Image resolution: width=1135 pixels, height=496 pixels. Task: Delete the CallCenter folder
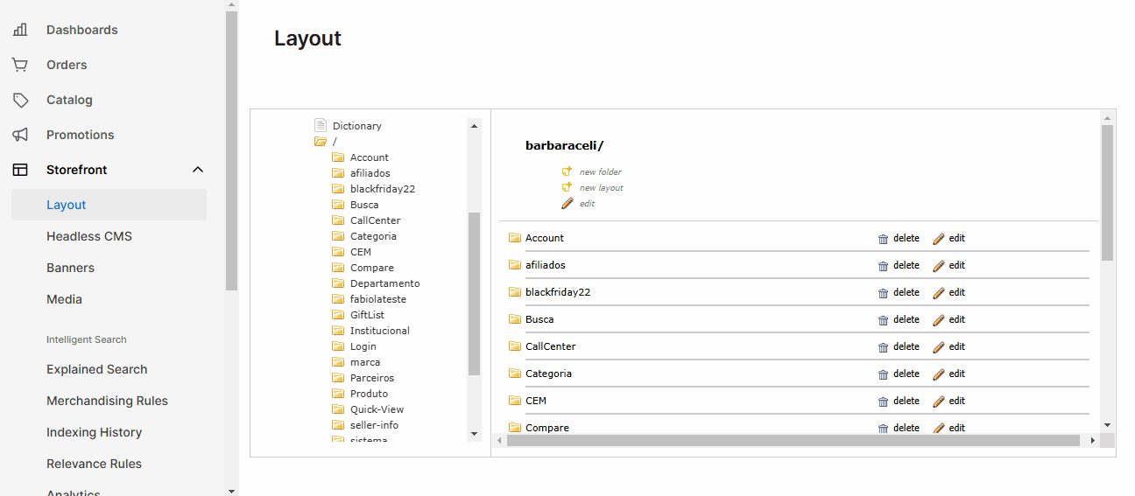pos(906,346)
